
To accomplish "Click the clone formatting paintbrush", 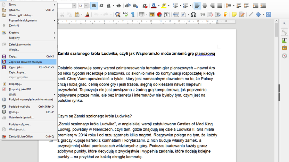I will [x=88, y=14].
